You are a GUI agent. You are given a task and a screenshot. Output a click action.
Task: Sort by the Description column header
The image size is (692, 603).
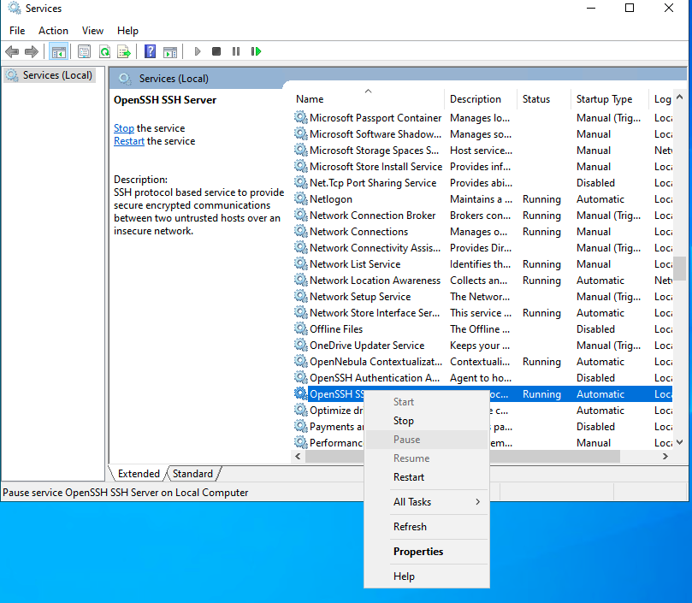pyautogui.click(x=481, y=99)
